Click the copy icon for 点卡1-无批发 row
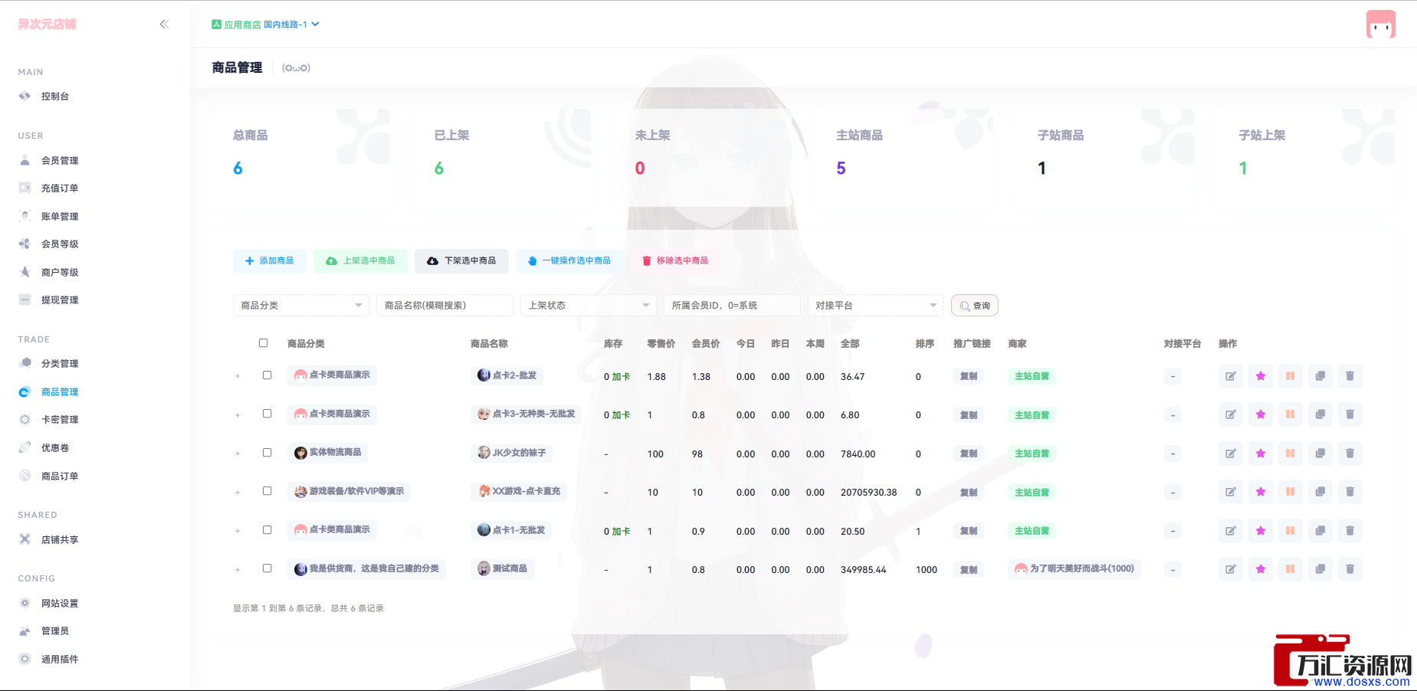The width and height of the screenshot is (1417, 691). pyautogui.click(x=1320, y=531)
